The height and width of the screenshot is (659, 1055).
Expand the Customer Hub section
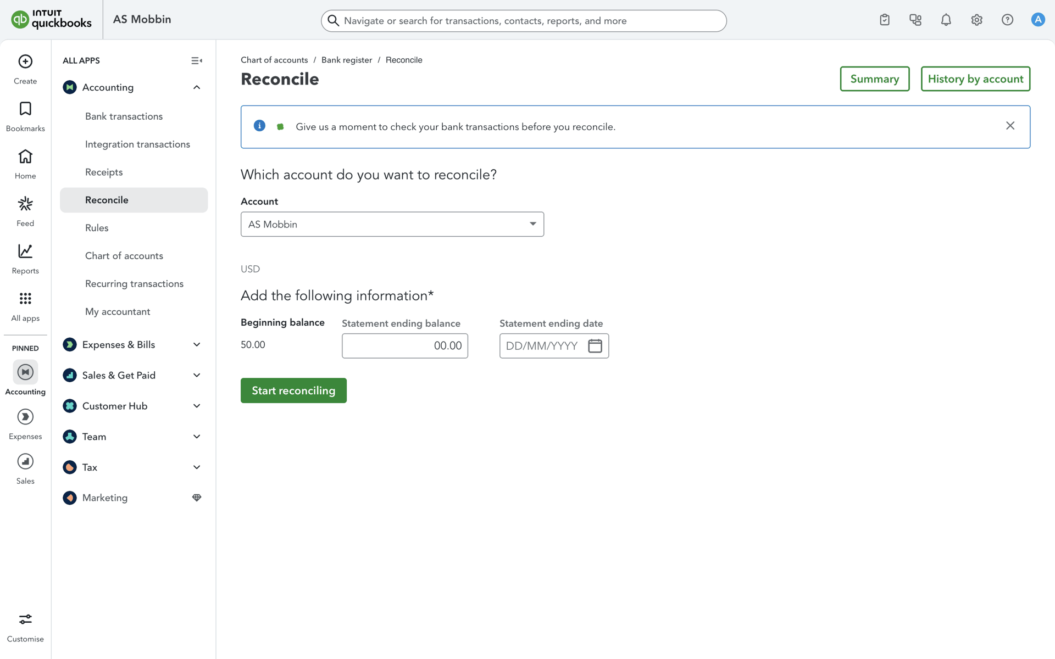197,406
